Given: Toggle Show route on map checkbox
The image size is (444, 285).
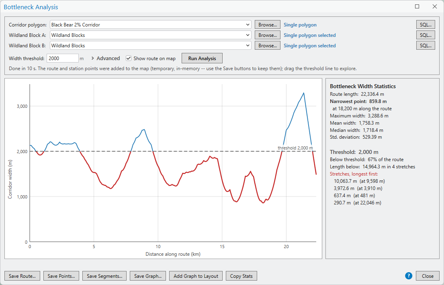Looking at the screenshot, I should (129, 59).
